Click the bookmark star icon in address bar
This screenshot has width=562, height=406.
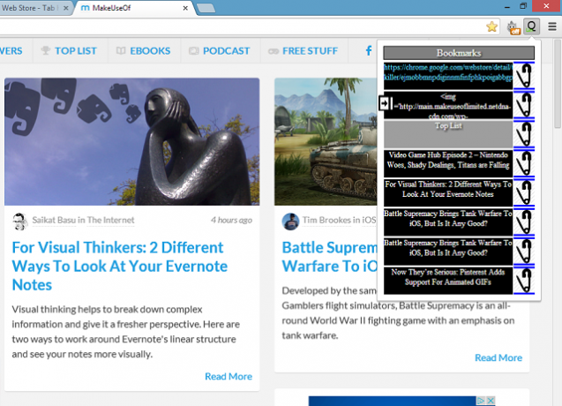[491, 26]
